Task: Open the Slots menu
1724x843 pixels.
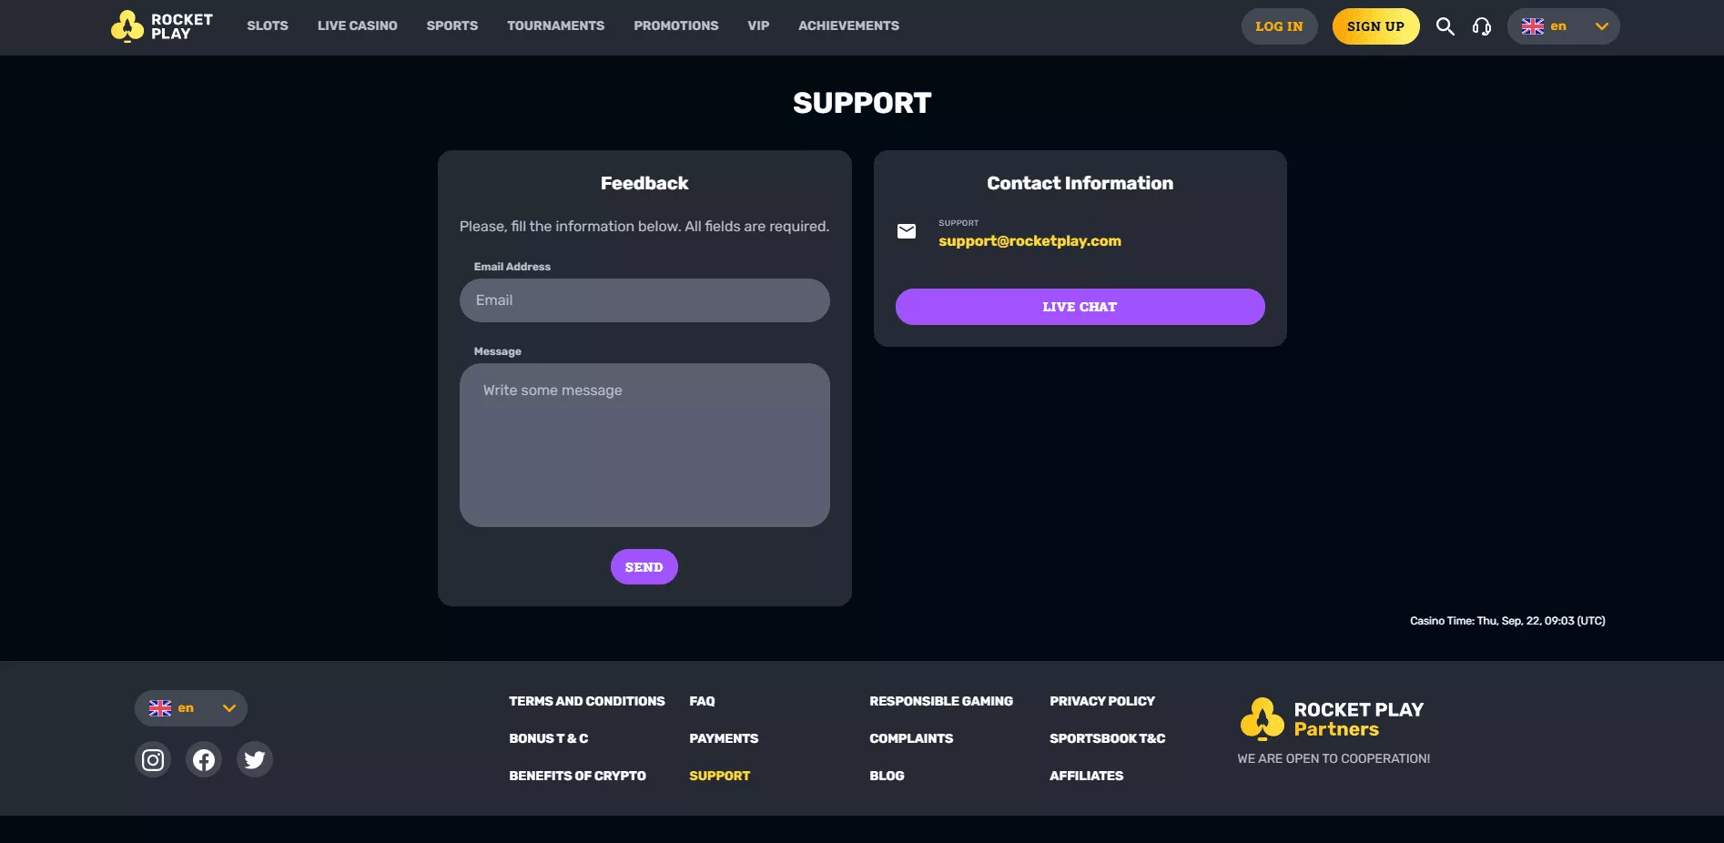Action: 268,26
